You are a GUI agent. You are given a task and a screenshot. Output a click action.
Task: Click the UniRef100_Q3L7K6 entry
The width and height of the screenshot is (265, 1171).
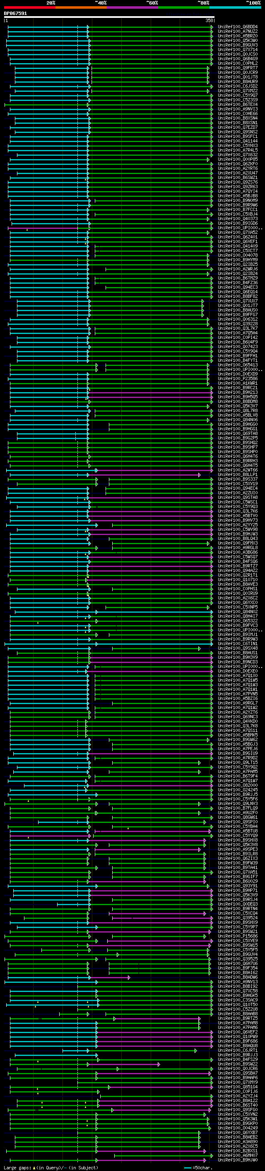[238, 511]
